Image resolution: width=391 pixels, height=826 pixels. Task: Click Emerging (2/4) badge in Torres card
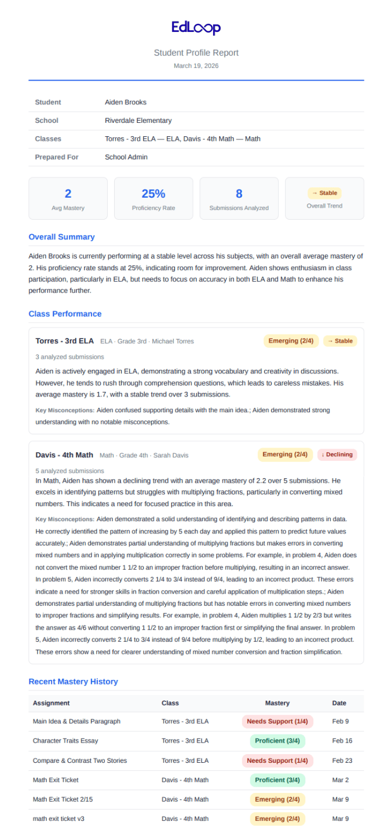(291, 341)
